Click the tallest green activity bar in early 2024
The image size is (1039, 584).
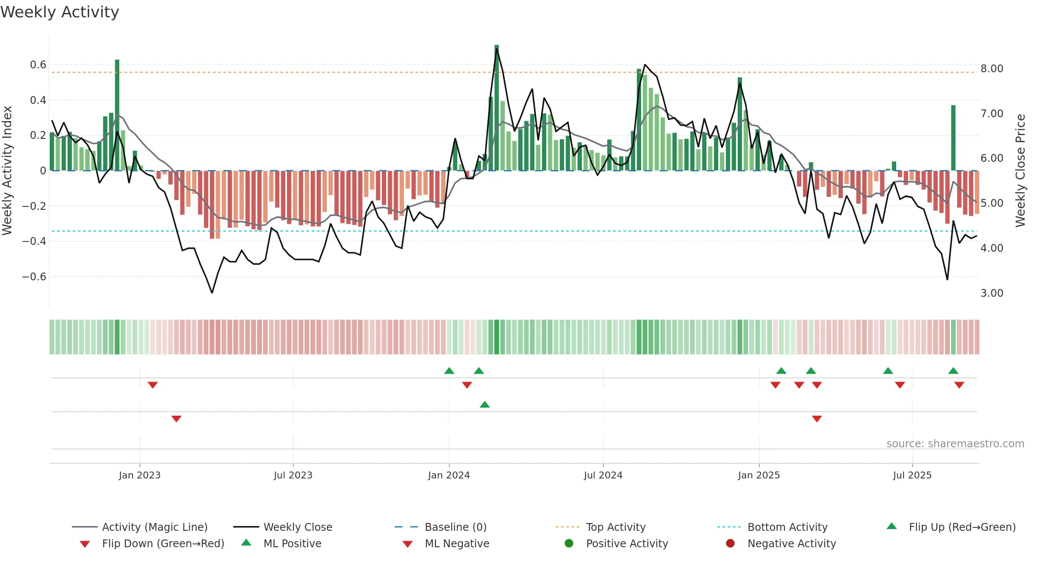click(497, 108)
